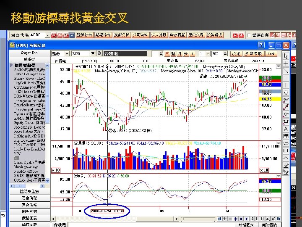This screenshot has height=227, width=302.
Task: Open the price chart panel dropdown arrow
Action: click(279, 66)
